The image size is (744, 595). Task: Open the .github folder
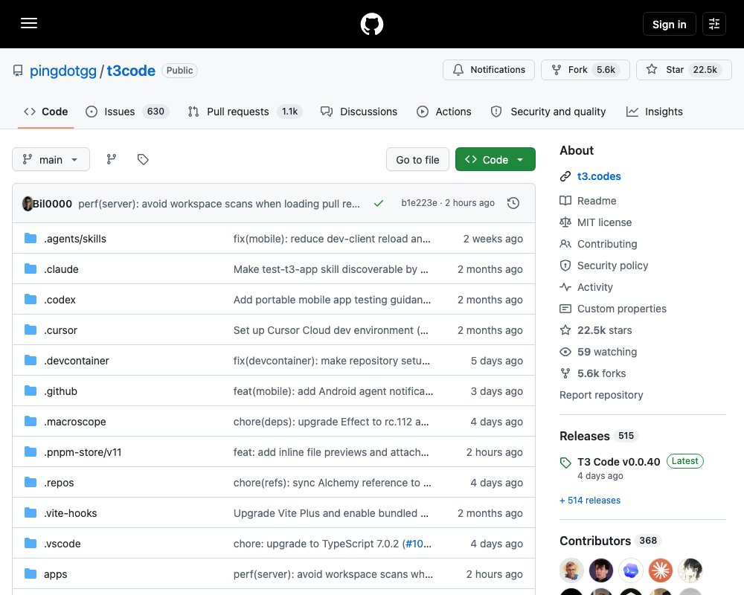pos(61,391)
